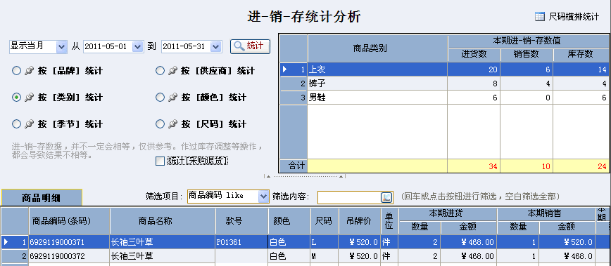Click 颜色 column header in detail table
611x266 pixels.
[289, 221]
